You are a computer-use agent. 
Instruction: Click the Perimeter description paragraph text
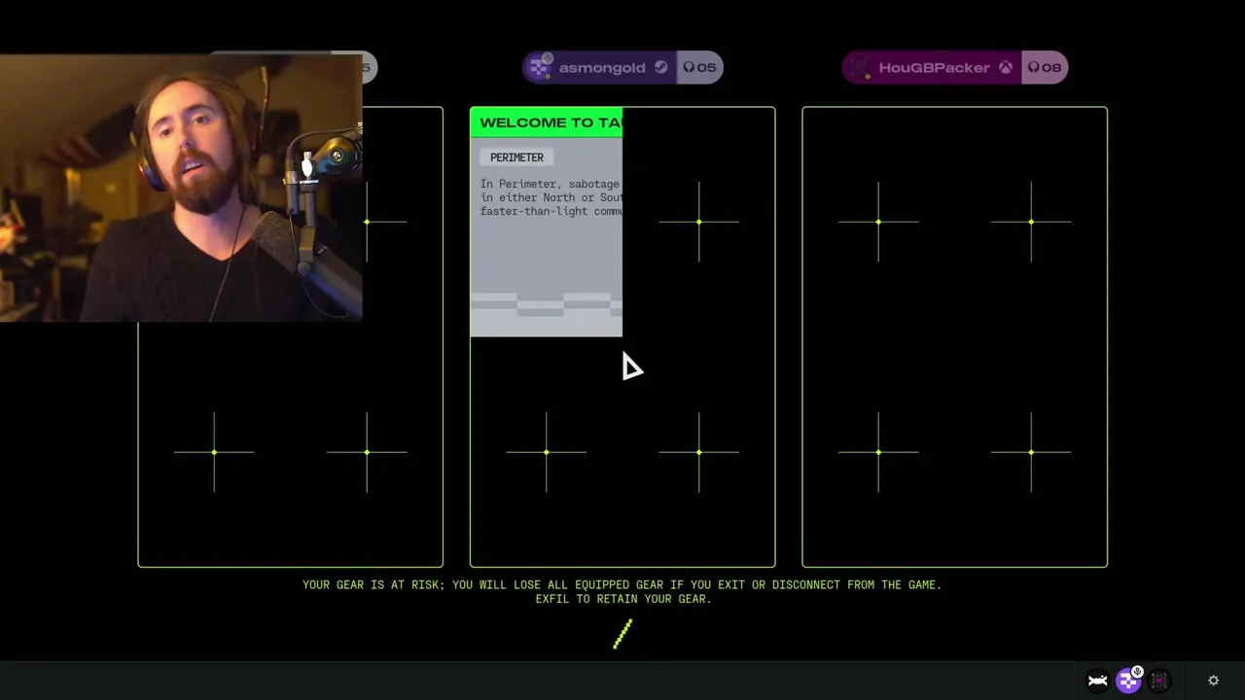[551, 197]
